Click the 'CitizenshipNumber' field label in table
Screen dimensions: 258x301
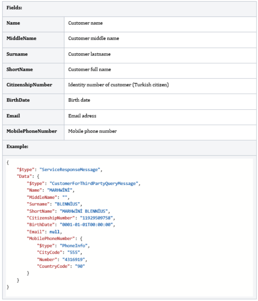[x=29, y=85]
